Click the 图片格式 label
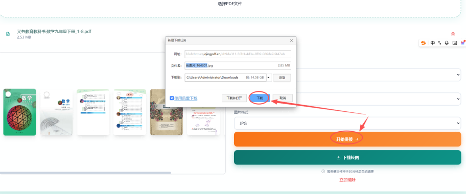Image resolution: width=466 pixels, height=194 pixels. (x=241, y=112)
